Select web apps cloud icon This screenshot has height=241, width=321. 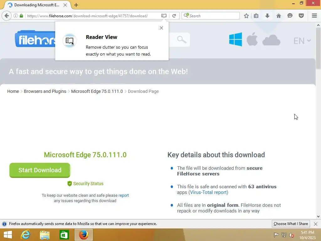click(x=271, y=40)
